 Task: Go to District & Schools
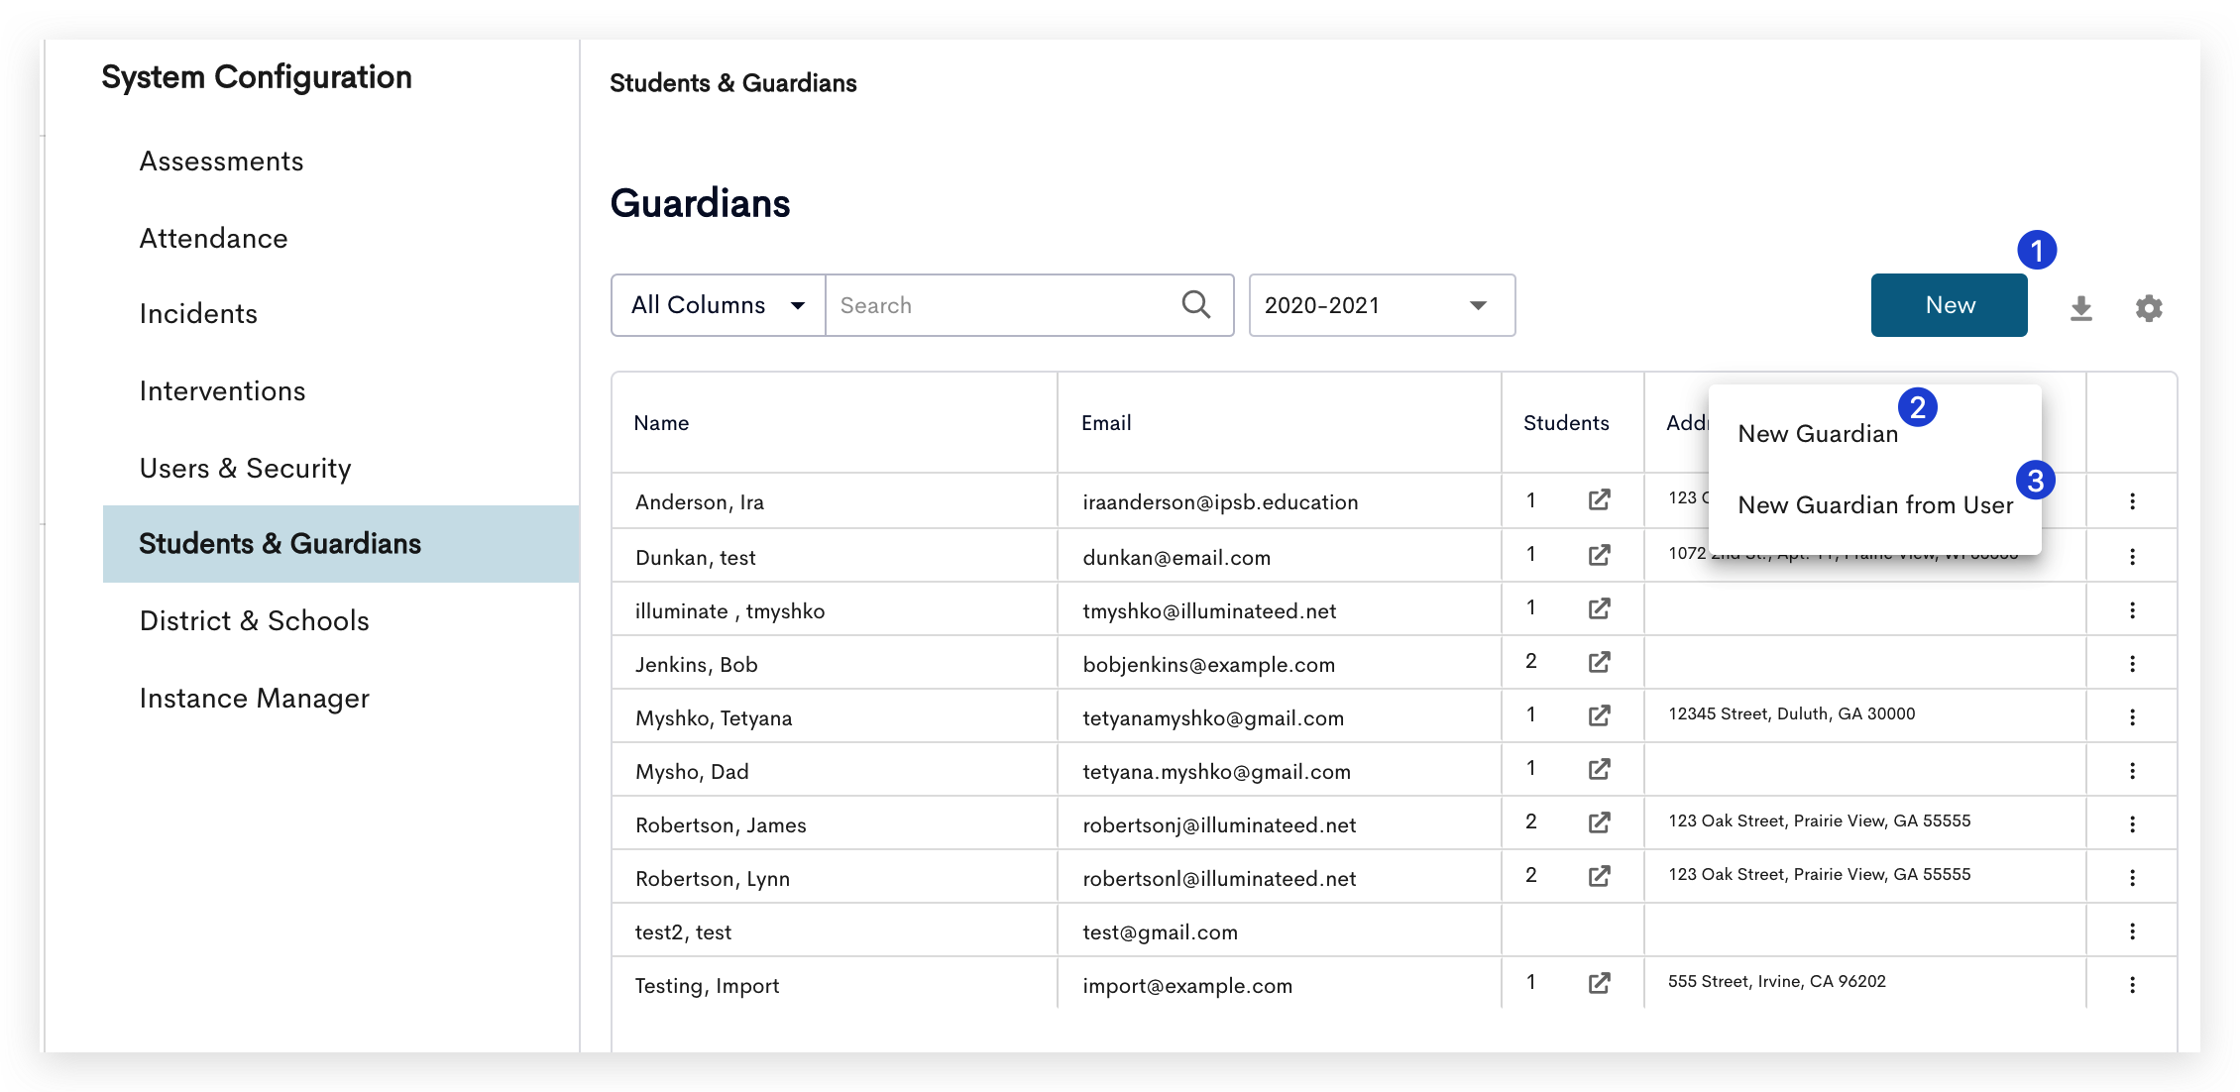pyautogui.click(x=254, y=621)
